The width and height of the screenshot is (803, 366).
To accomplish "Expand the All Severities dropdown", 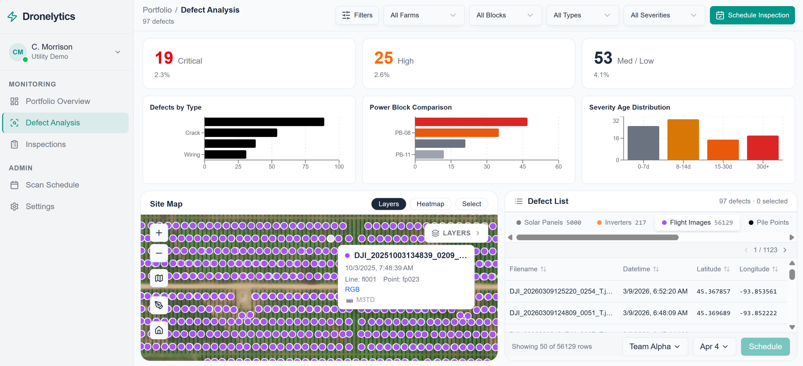I will (x=664, y=15).
